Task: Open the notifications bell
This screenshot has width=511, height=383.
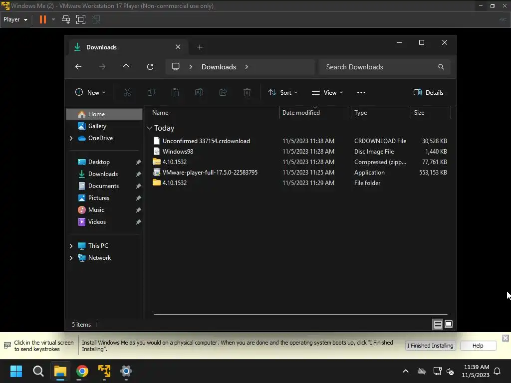Action: (497, 371)
